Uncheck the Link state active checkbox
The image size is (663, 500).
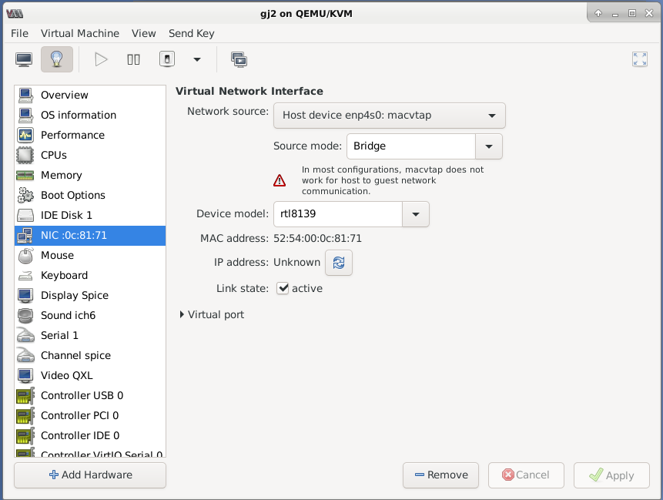pyautogui.click(x=283, y=288)
